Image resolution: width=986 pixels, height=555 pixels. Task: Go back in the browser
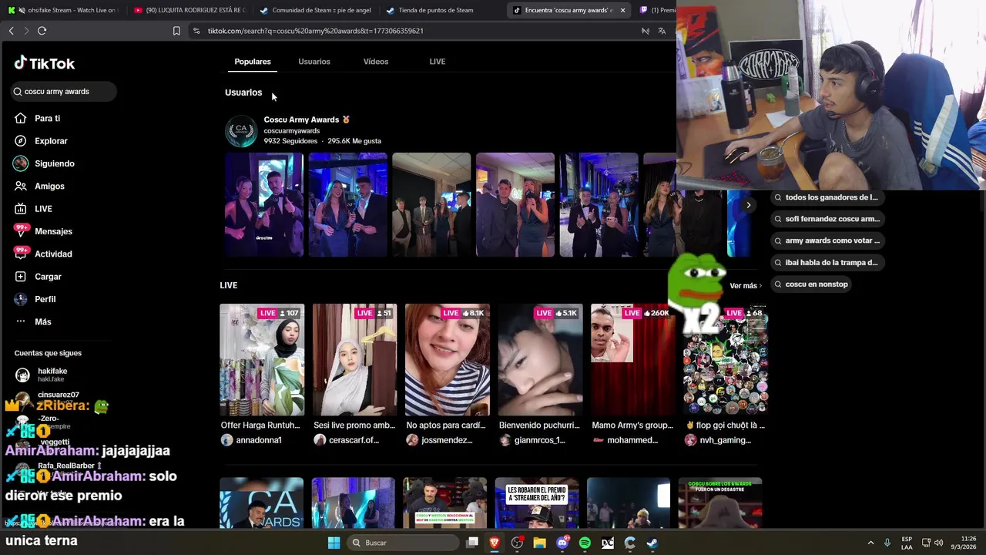(11, 31)
